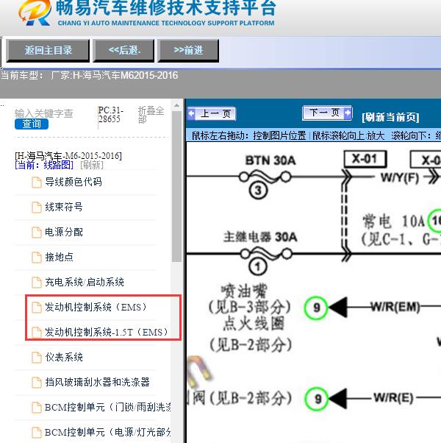Click the [刷新] link in sidebar

click(x=92, y=165)
